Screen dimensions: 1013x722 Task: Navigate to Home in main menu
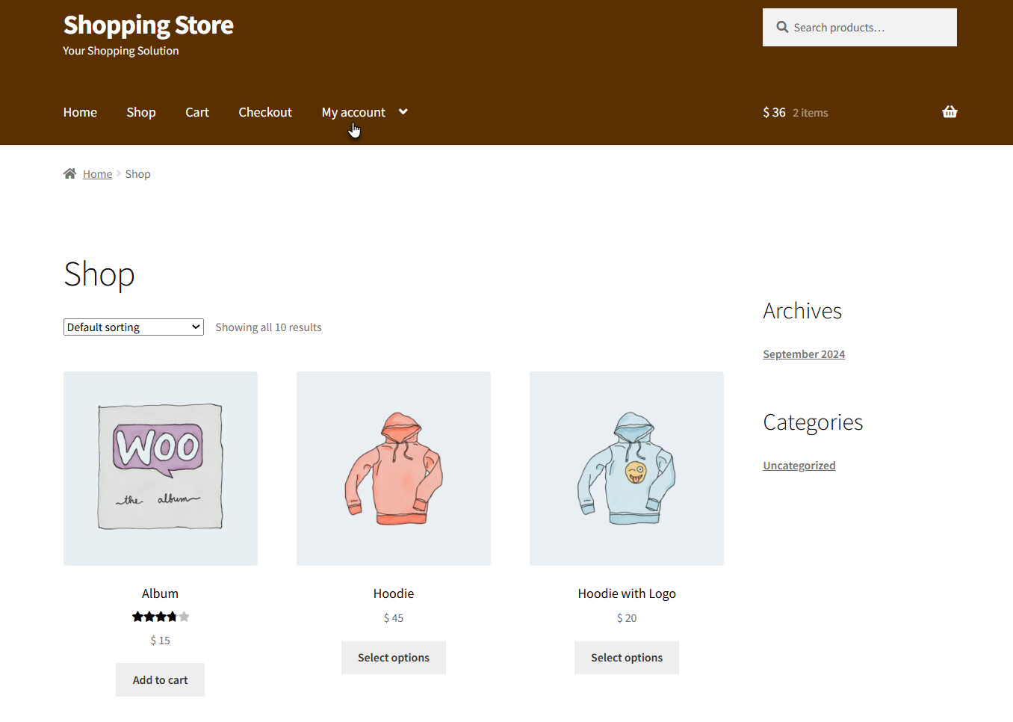(x=80, y=112)
